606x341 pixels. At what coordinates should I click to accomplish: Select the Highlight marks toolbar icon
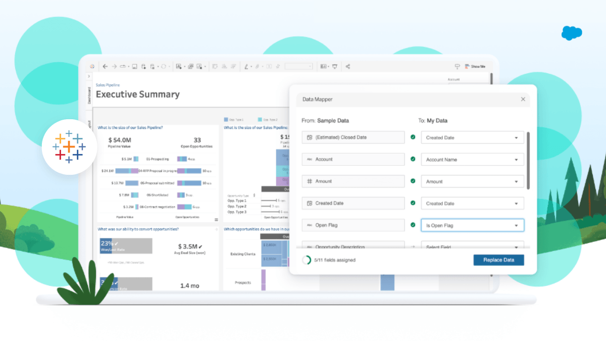click(x=246, y=66)
